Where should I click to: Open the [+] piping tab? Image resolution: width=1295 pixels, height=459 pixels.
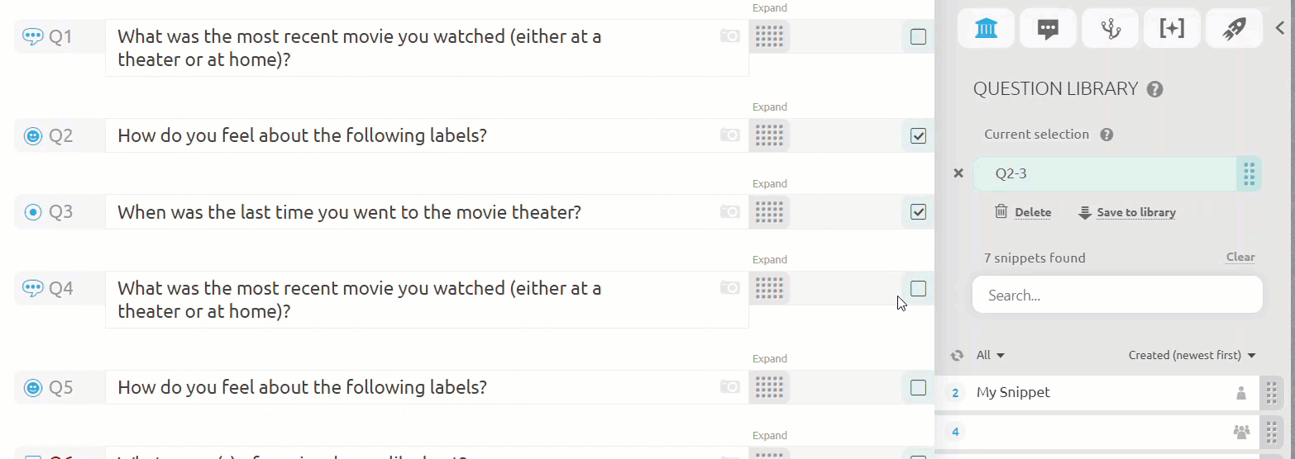point(1172,29)
